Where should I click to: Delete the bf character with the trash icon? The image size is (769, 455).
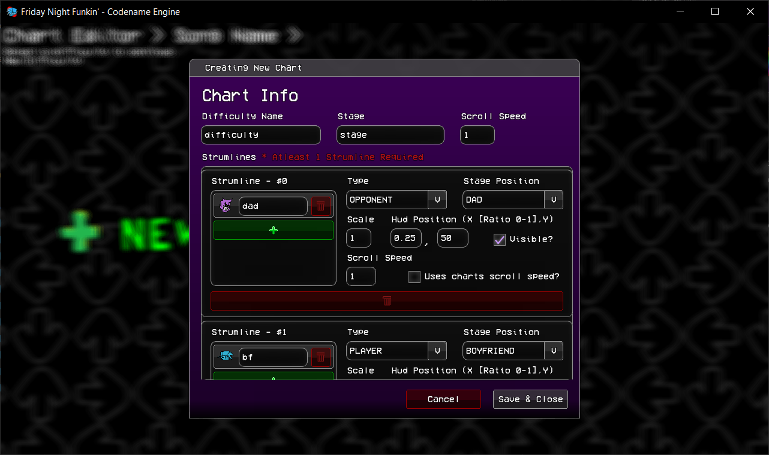tap(321, 356)
